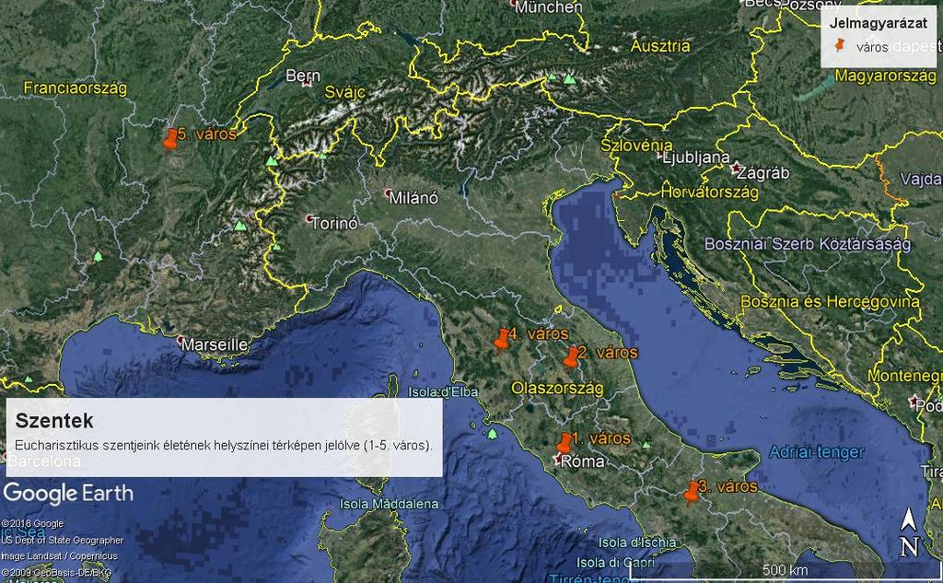Click the Isola Maddalena island label
Image resolution: width=943 pixels, height=583 pixels.
(390, 504)
